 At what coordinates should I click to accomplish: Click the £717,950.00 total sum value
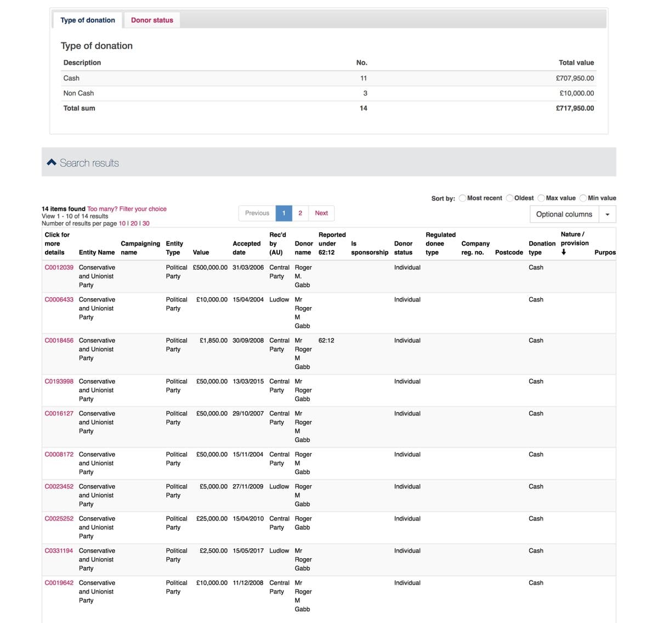575,108
